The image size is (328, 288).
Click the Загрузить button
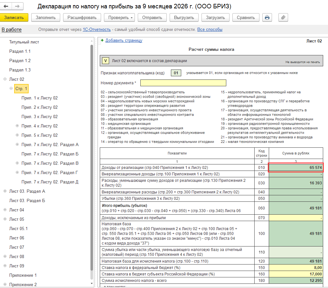pyautogui.click(x=215, y=18)
